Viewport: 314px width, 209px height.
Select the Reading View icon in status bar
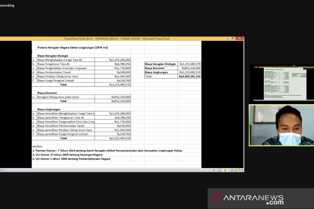tap(239, 170)
